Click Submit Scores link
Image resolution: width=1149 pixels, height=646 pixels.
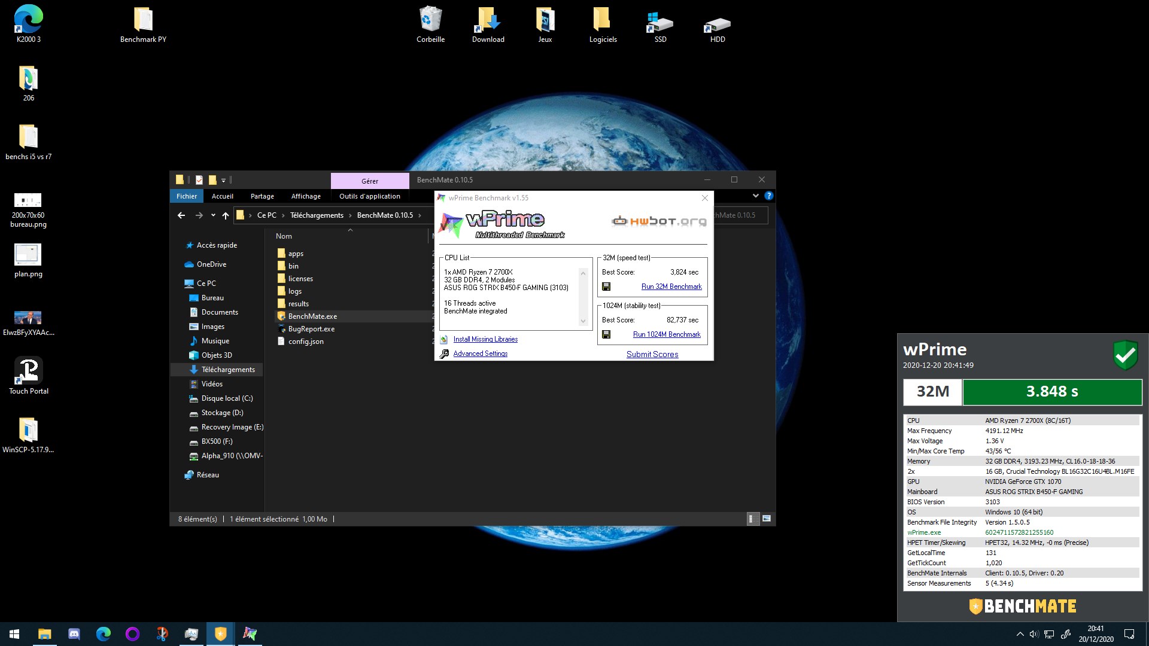[x=652, y=354]
